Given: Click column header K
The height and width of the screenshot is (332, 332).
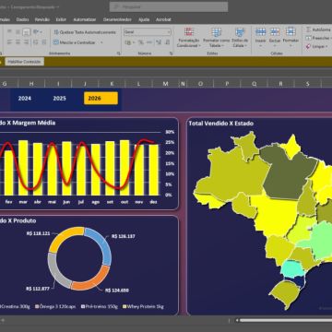Looking at the screenshot, I should tap(112, 84).
